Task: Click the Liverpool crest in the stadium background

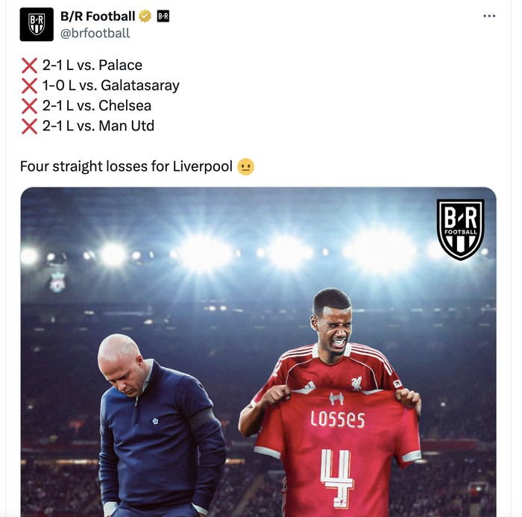Action: click(x=57, y=282)
